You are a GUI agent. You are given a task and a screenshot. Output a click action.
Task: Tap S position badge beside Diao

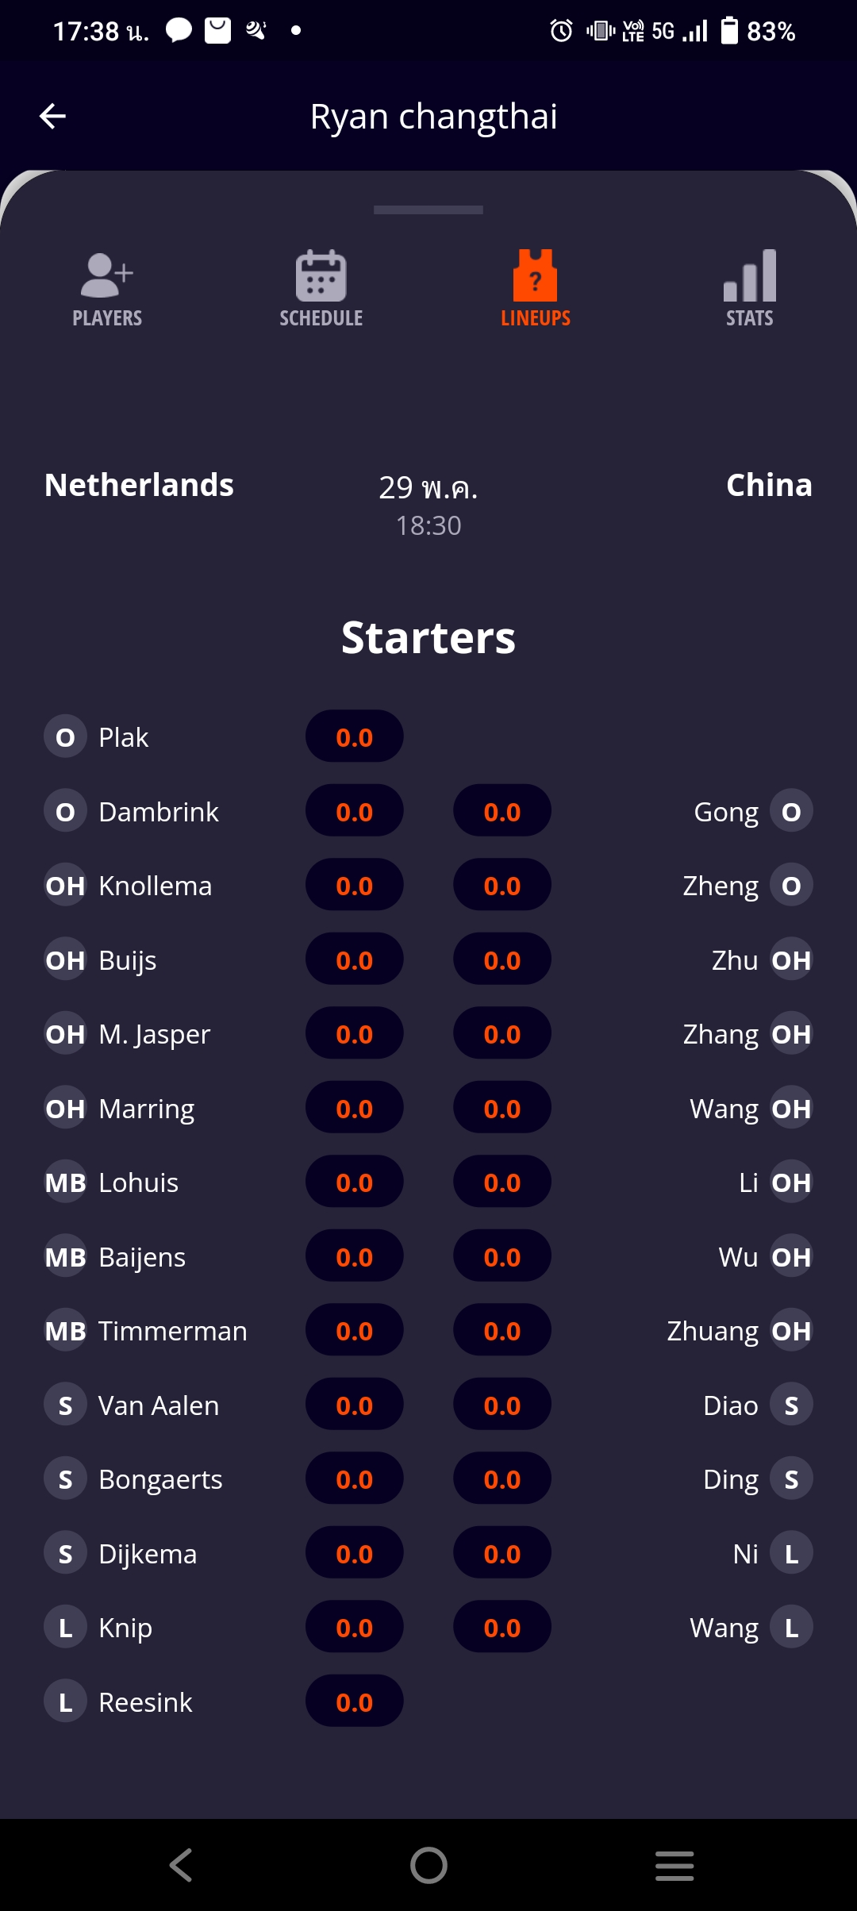click(791, 1405)
